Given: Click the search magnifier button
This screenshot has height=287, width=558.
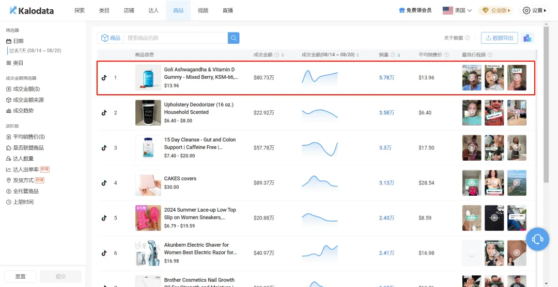Looking at the screenshot, I should tap(234, 38).
